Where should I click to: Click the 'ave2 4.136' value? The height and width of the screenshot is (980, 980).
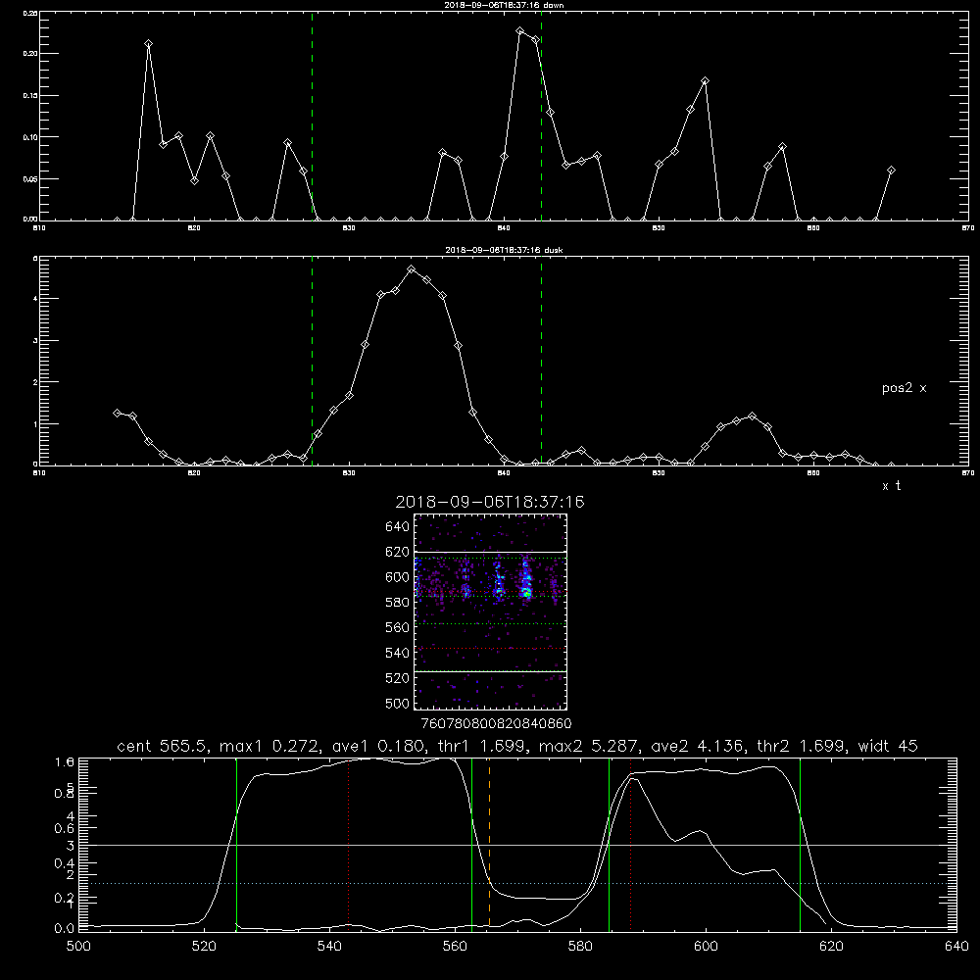pos(697,746)
